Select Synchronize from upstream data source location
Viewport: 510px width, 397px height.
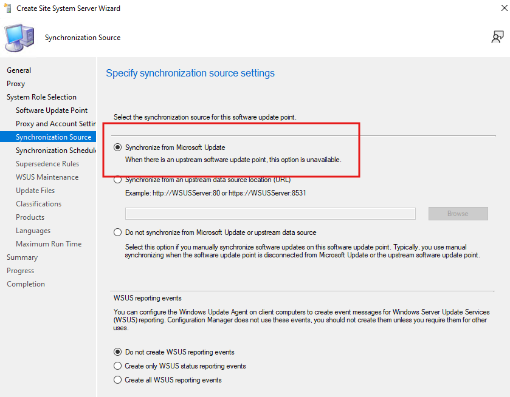[117, 180]
